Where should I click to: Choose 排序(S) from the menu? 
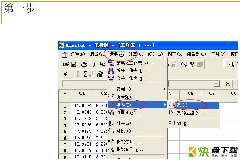point(137,123)
